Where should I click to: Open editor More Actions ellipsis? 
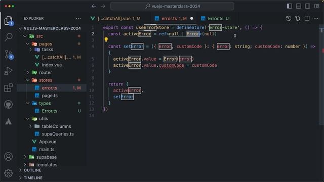click(x=316, y=18)
